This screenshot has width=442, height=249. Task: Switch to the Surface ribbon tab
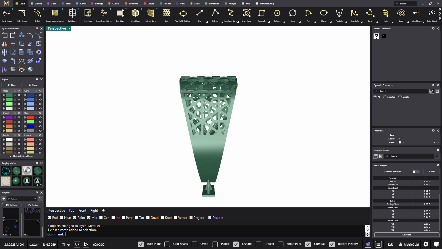(x=36, y=4)
